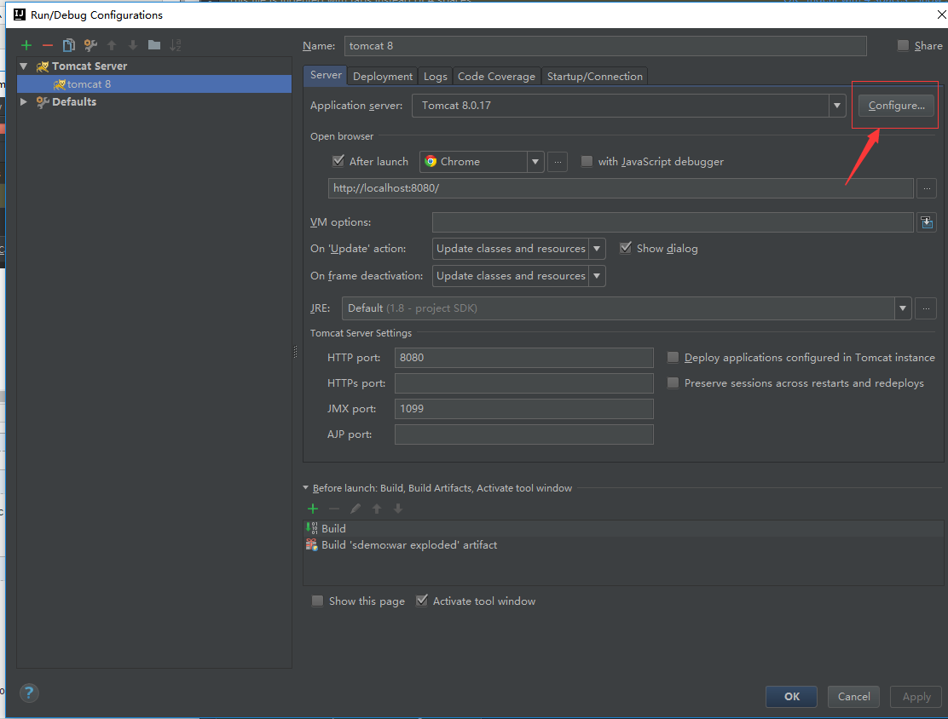Create new configuration folder
Image resolution: width=948 pixels, height=719 pixels.
click(154, 45)
